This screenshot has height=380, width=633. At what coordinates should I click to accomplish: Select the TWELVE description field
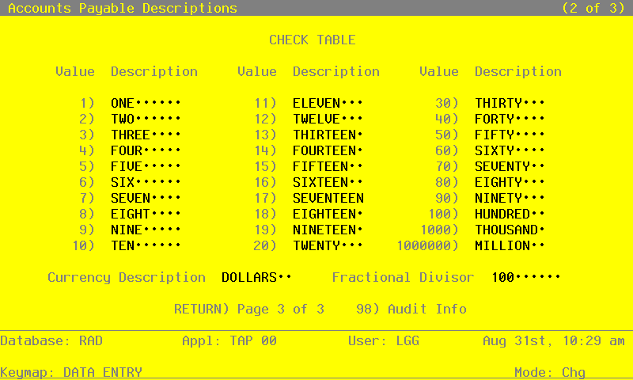328,119
